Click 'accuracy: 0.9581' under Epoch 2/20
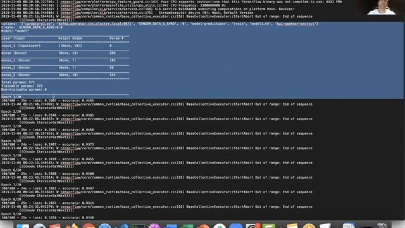 pos(78,115)
